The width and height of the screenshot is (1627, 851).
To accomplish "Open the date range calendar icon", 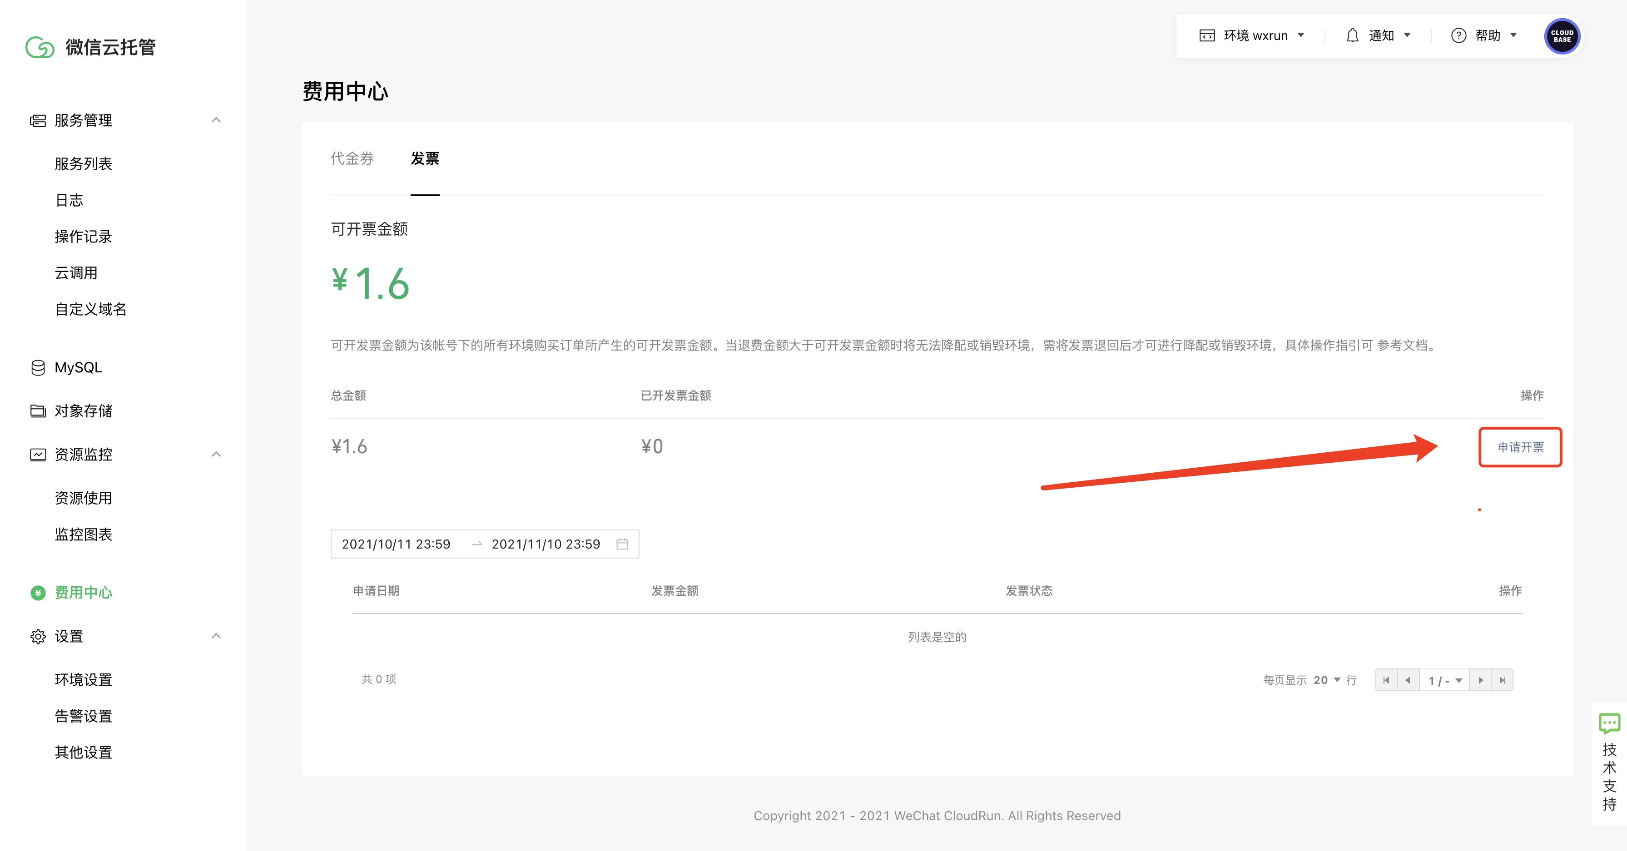I will (x=622, y=544).
